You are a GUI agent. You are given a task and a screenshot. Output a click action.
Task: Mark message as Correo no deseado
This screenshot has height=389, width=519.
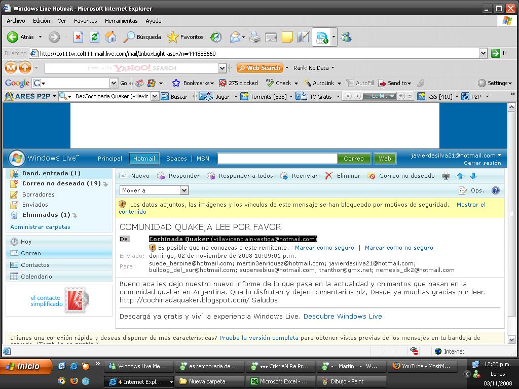[x=401, y=176]
